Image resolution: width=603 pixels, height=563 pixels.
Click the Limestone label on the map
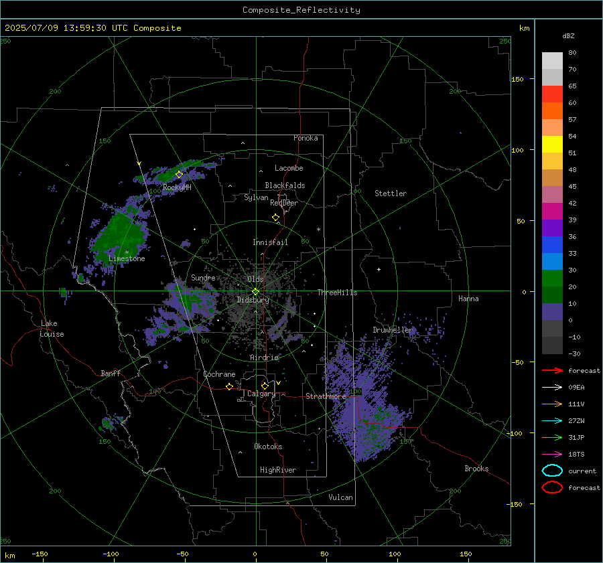(127, 258)
